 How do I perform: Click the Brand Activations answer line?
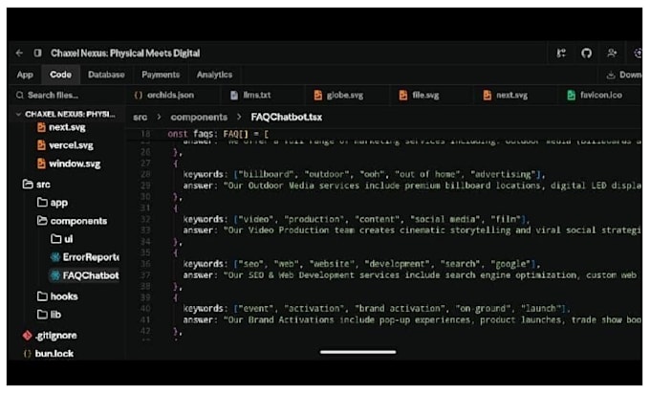click(412, 319)
